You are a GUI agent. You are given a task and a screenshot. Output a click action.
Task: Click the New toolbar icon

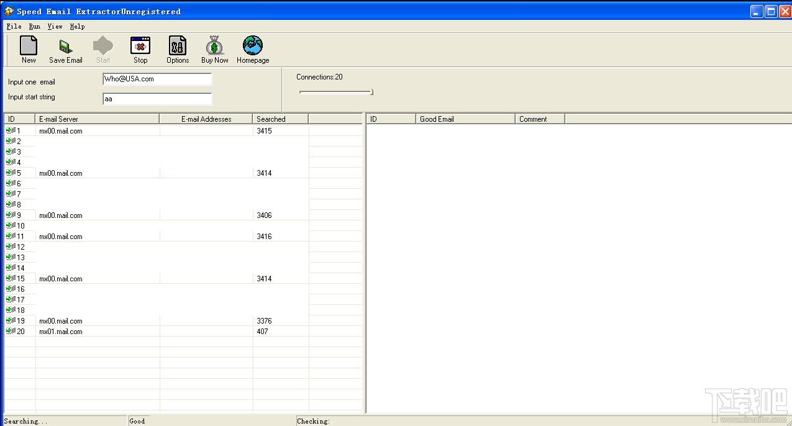click(29, 46)
